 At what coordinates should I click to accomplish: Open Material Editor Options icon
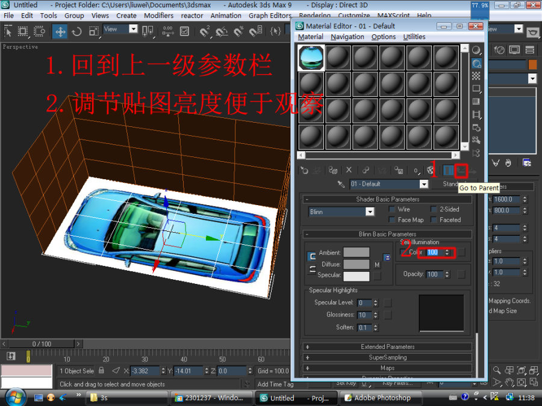tap(476, 128)
